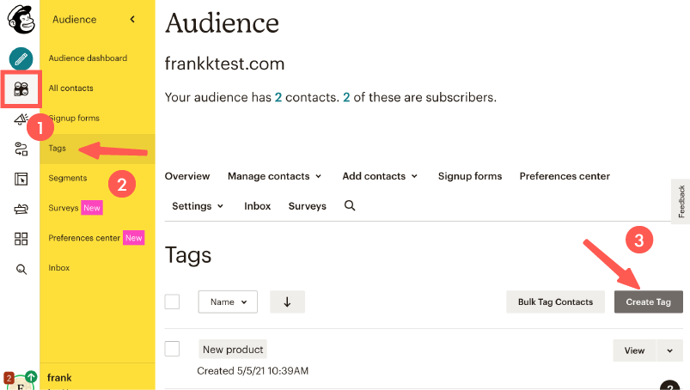Toggle the sort direction arrow button

tap(287, 302)
